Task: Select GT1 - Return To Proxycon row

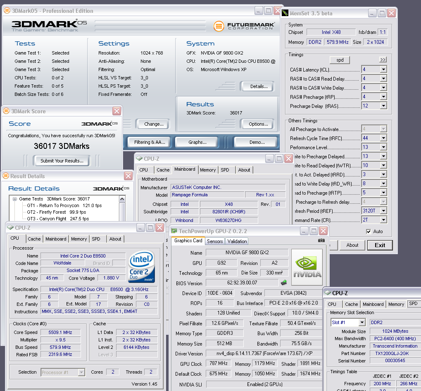Action: click(64, 205)
